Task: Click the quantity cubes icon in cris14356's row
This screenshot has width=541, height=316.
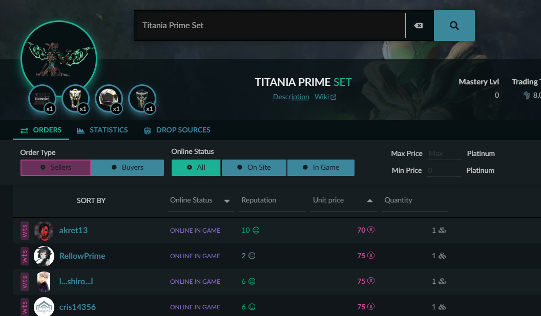Action: pos(442,307)
